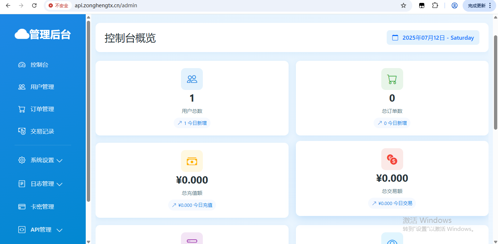The height and width of the screenshot is (244, 498).
Task: Click the 不安全 security warning badge
Action: (58, 5)
